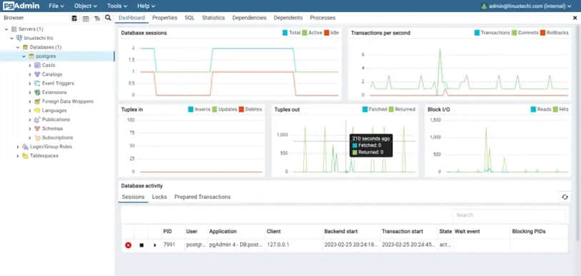The image size is (581, 276).
Task: Click the Databases node icon
Action: click(x=25, y=47)
